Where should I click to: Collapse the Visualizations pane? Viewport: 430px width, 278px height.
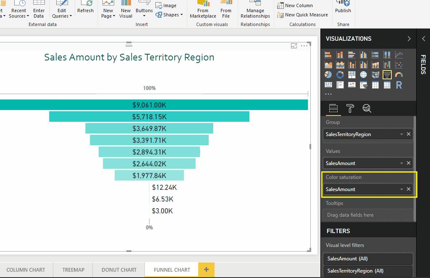click(409, 39)
